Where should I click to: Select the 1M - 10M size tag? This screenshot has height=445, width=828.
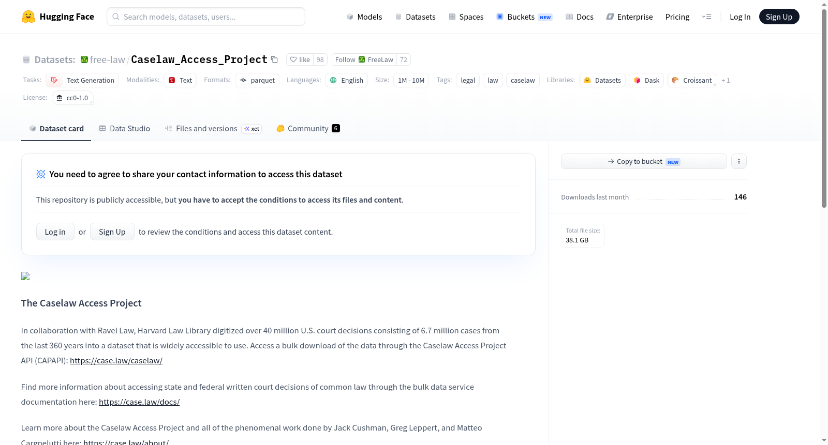411,80
